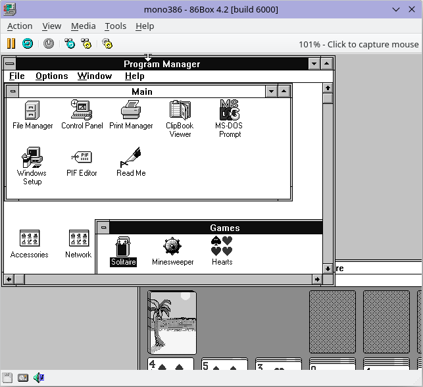Viewport: 423px width, 387px height.
Task: Click Program Manager vertical scroll up arrow
Action: tap(328, 88)
